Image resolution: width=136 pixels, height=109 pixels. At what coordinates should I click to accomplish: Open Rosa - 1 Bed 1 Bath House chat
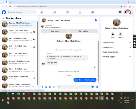(x=18, y=55)
